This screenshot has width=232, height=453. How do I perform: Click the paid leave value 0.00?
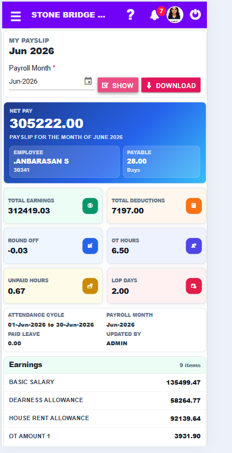[x=14, y=344]
